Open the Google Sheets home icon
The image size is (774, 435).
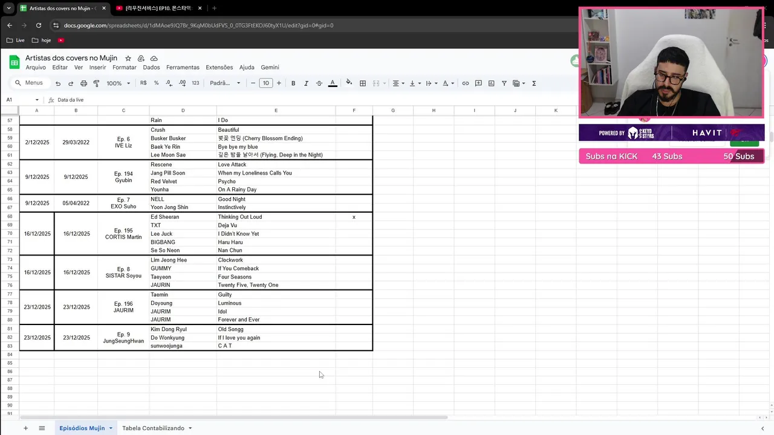pos(14,62)
